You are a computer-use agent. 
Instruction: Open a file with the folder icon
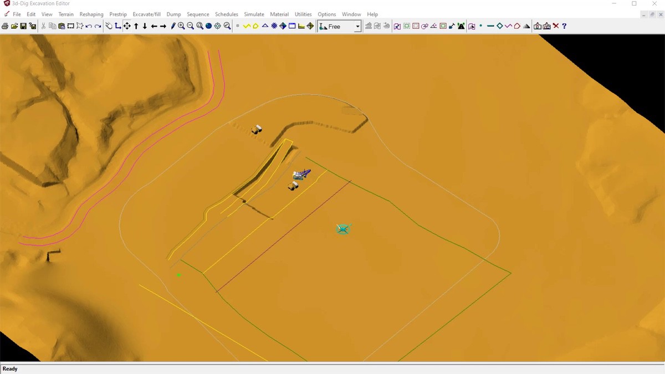14,26
